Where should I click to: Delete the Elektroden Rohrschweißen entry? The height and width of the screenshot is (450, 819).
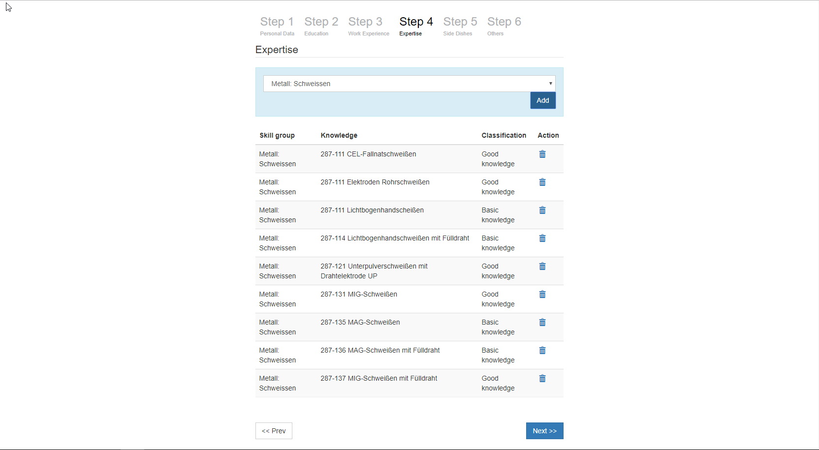pos(542,182)
